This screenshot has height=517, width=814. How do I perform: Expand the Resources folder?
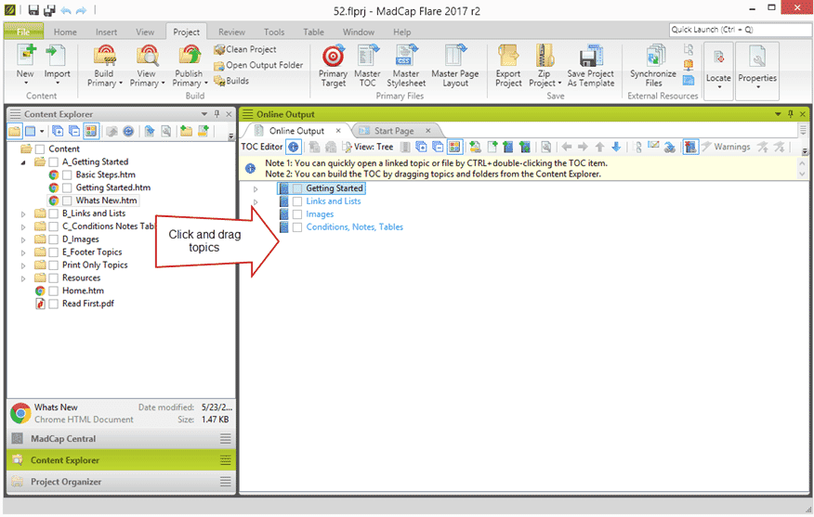pos(23,278)
